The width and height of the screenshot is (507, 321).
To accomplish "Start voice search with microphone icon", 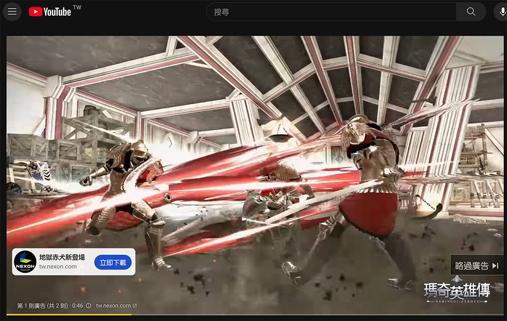I will coord(501,12).
